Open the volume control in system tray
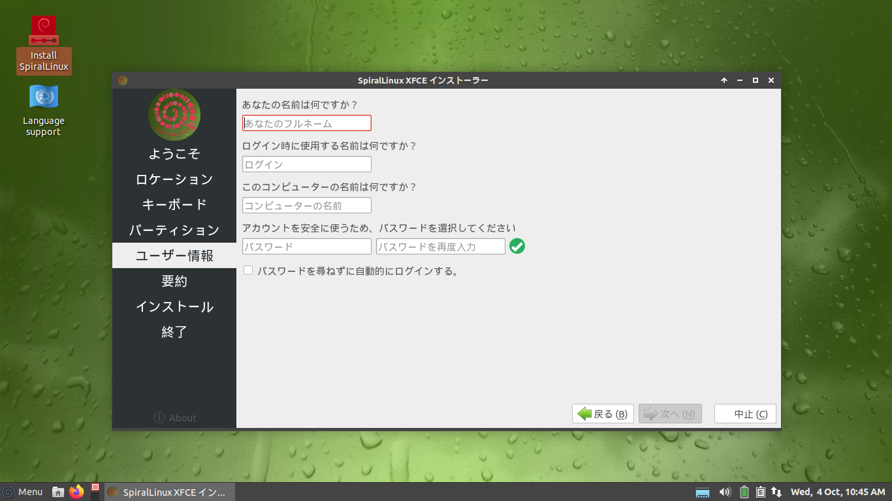892x501 pixels. click(724, 492)
